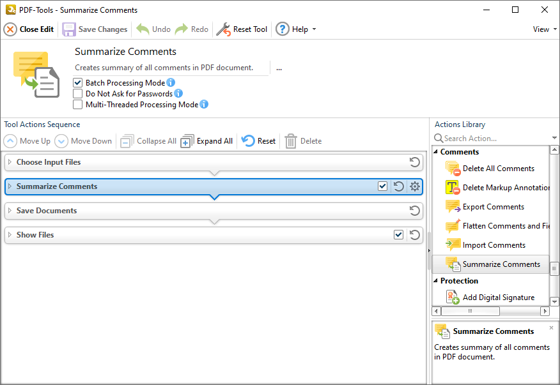The height and width of the screenshot is (385, 560).
Task: Uncheck the Show Files step checkbox
Action: [398, 235]
